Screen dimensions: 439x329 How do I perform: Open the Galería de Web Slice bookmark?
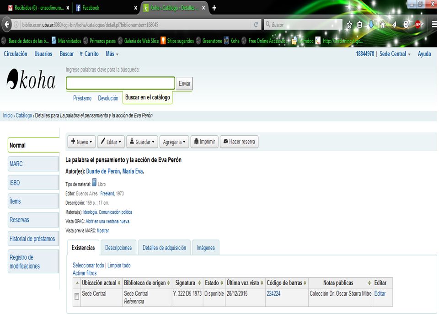pos(138,41)
